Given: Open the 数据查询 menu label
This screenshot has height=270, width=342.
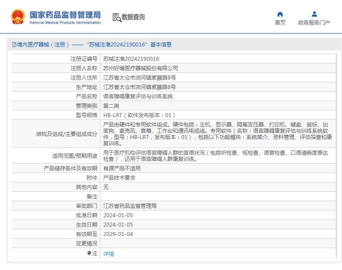Looking at the screenshot, I should point(133,17).
